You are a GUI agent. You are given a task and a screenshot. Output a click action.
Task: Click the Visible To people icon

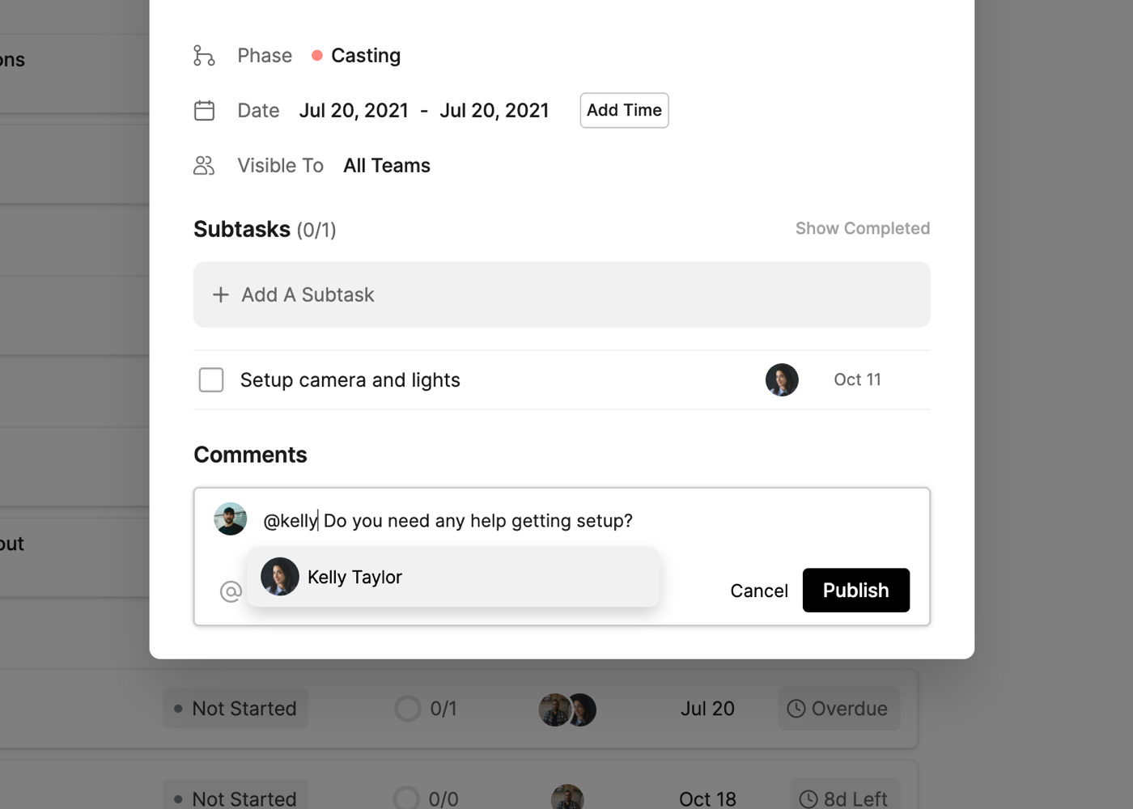tap(204, 166)
